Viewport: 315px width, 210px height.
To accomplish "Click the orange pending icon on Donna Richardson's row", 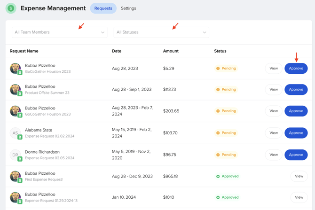I will (x=218, y=155).
